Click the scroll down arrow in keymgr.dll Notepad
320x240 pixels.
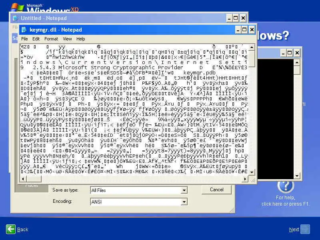[x=252, y=172]
